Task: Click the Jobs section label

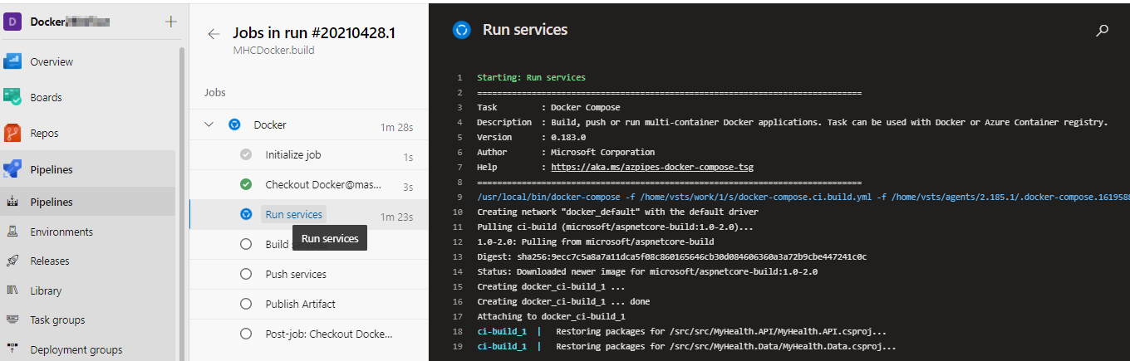Action: pyautogui.click(x=214, y=92)
